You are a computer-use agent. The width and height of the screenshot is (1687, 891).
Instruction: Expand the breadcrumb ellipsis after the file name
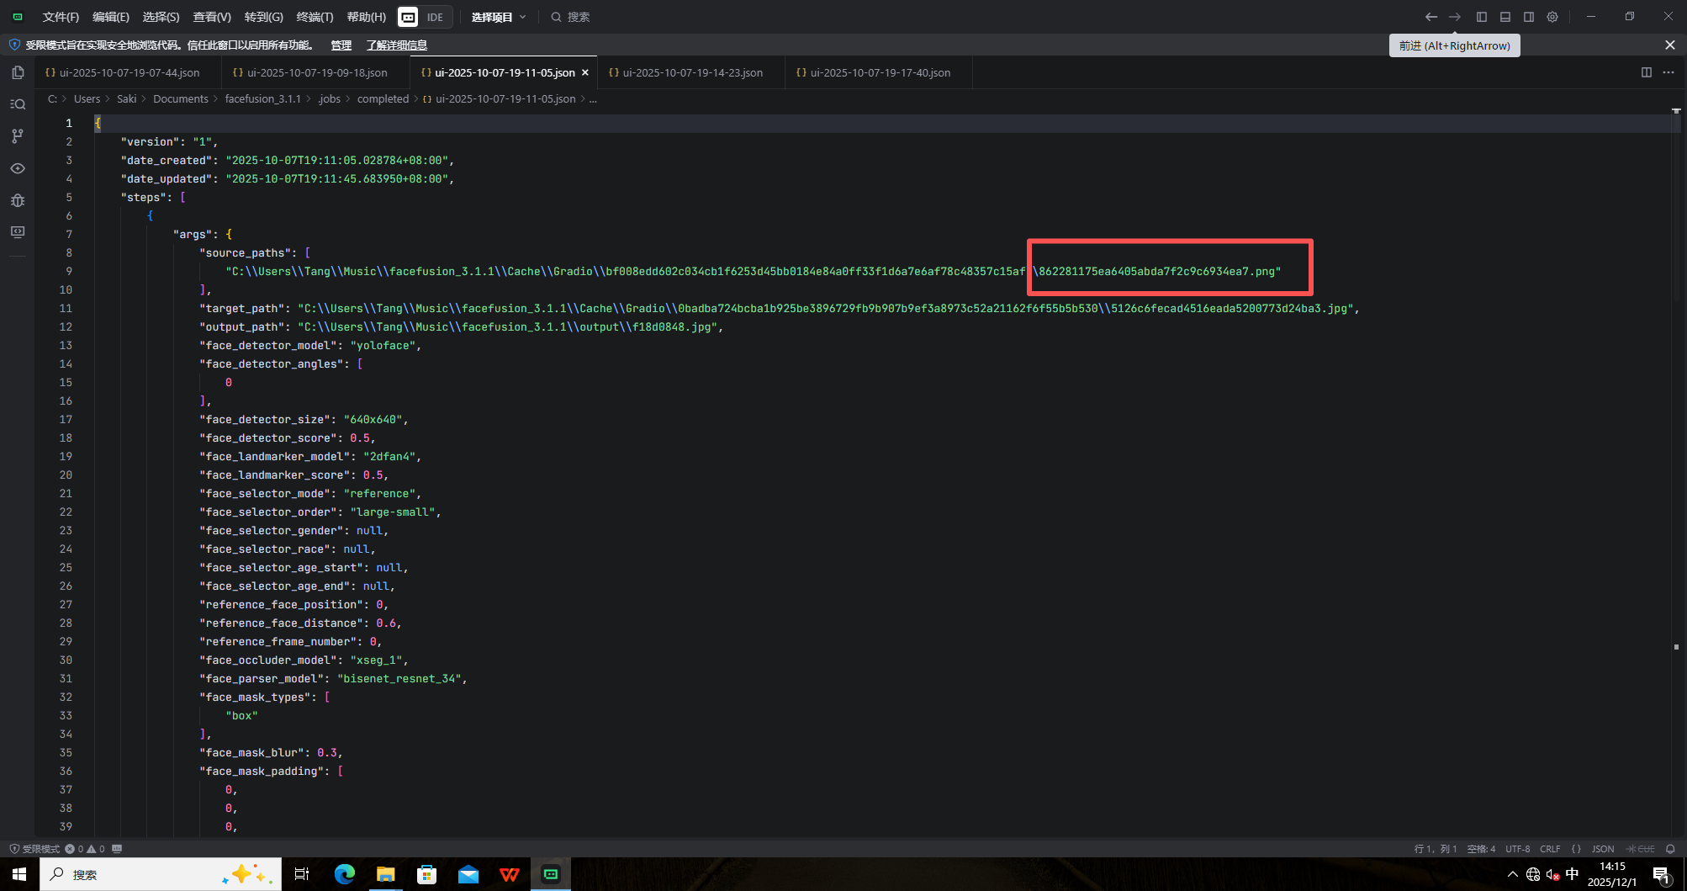point(593,99)
